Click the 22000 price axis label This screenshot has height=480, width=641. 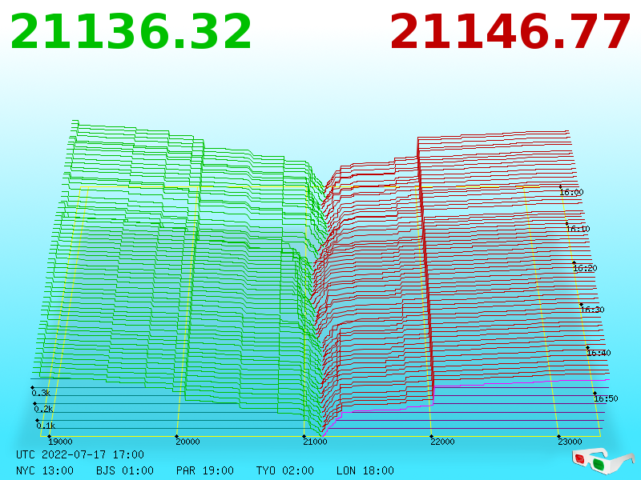pos(443,442)
